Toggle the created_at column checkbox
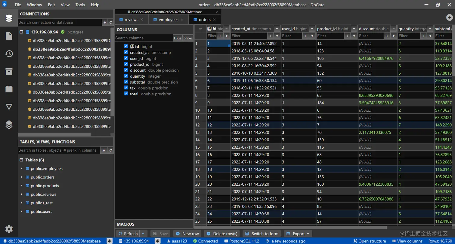The width and height of the screenshot is (455, 244). click(126, 52)
